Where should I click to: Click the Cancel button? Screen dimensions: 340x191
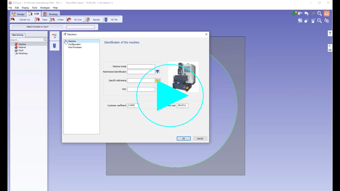[200, 138]
